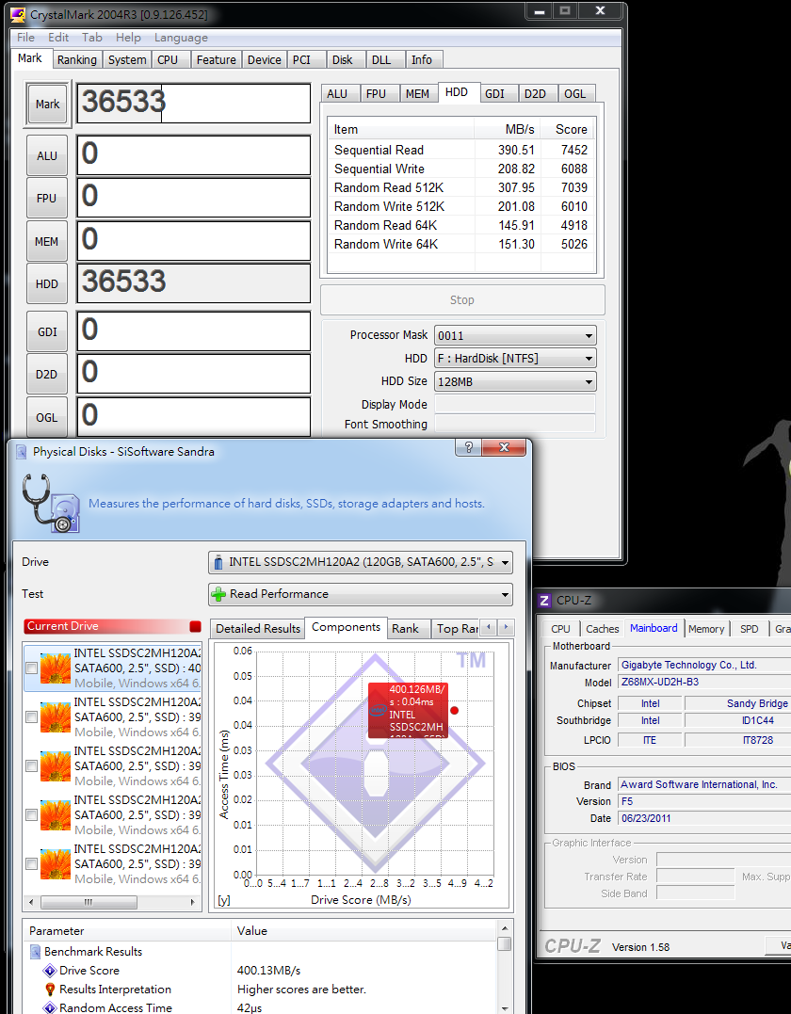Click the green plus icon beside Read Performance

[x=219, y=594]
